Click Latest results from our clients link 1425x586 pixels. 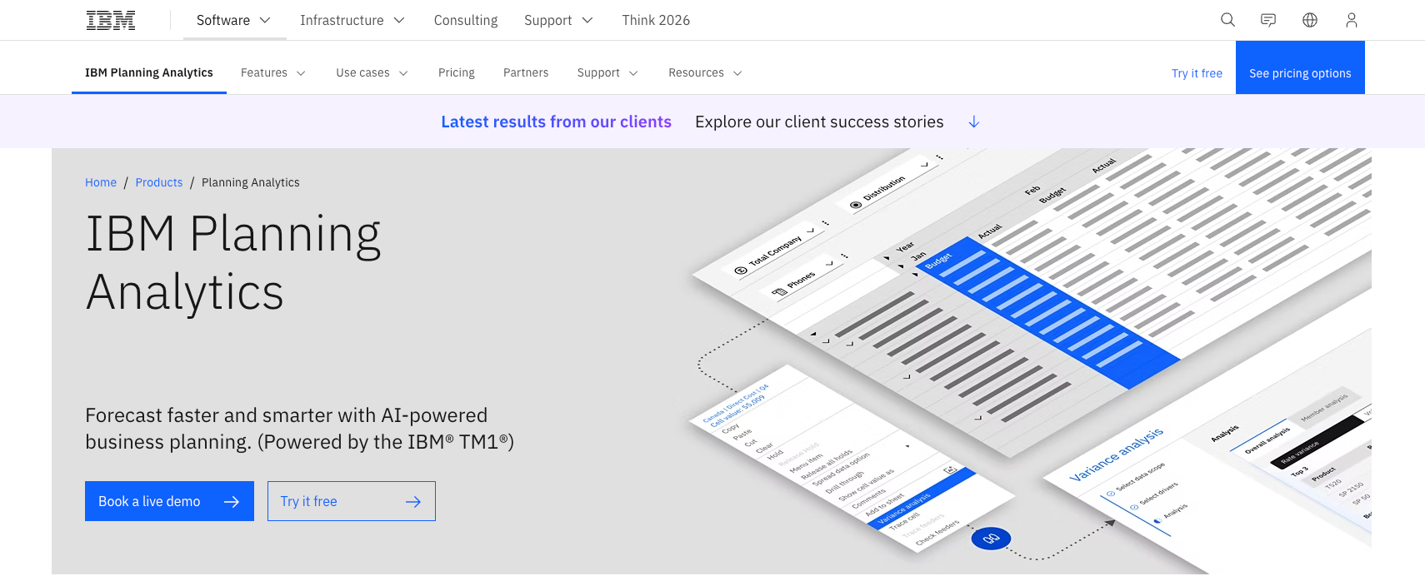click(556, 122)
